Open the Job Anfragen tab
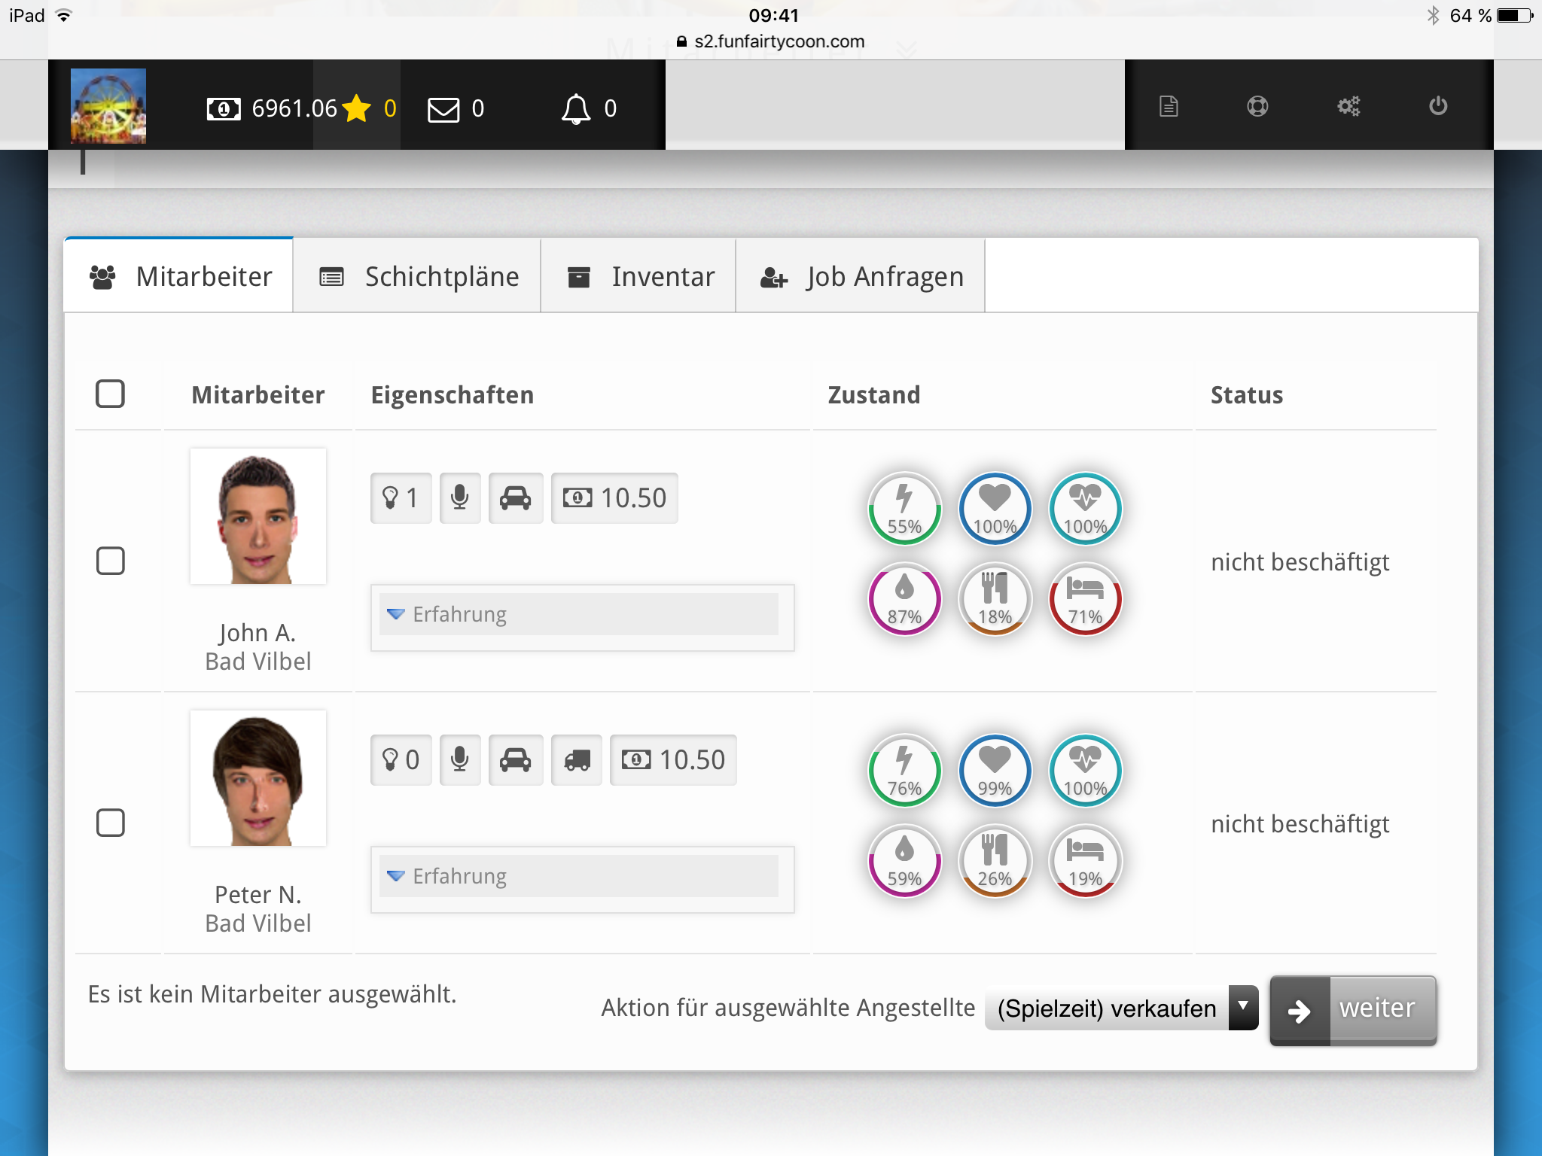 point(861,277)
